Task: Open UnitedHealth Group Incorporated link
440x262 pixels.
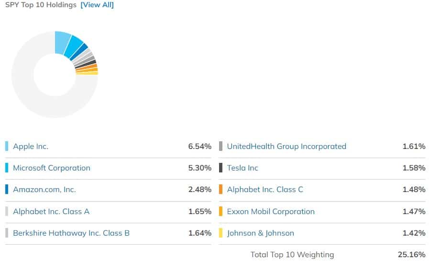Action: point(286,146)
